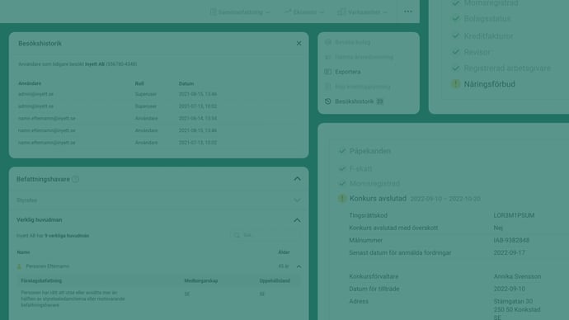This screenshot has width=569, height=320.
Task: Click the checkmark beside Revisor
Action: coord(456,52)
